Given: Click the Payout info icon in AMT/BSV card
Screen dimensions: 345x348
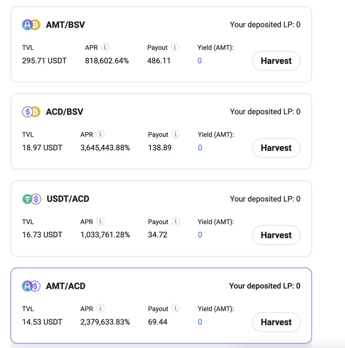Looking at the screenshot, I should pos(175,47).
